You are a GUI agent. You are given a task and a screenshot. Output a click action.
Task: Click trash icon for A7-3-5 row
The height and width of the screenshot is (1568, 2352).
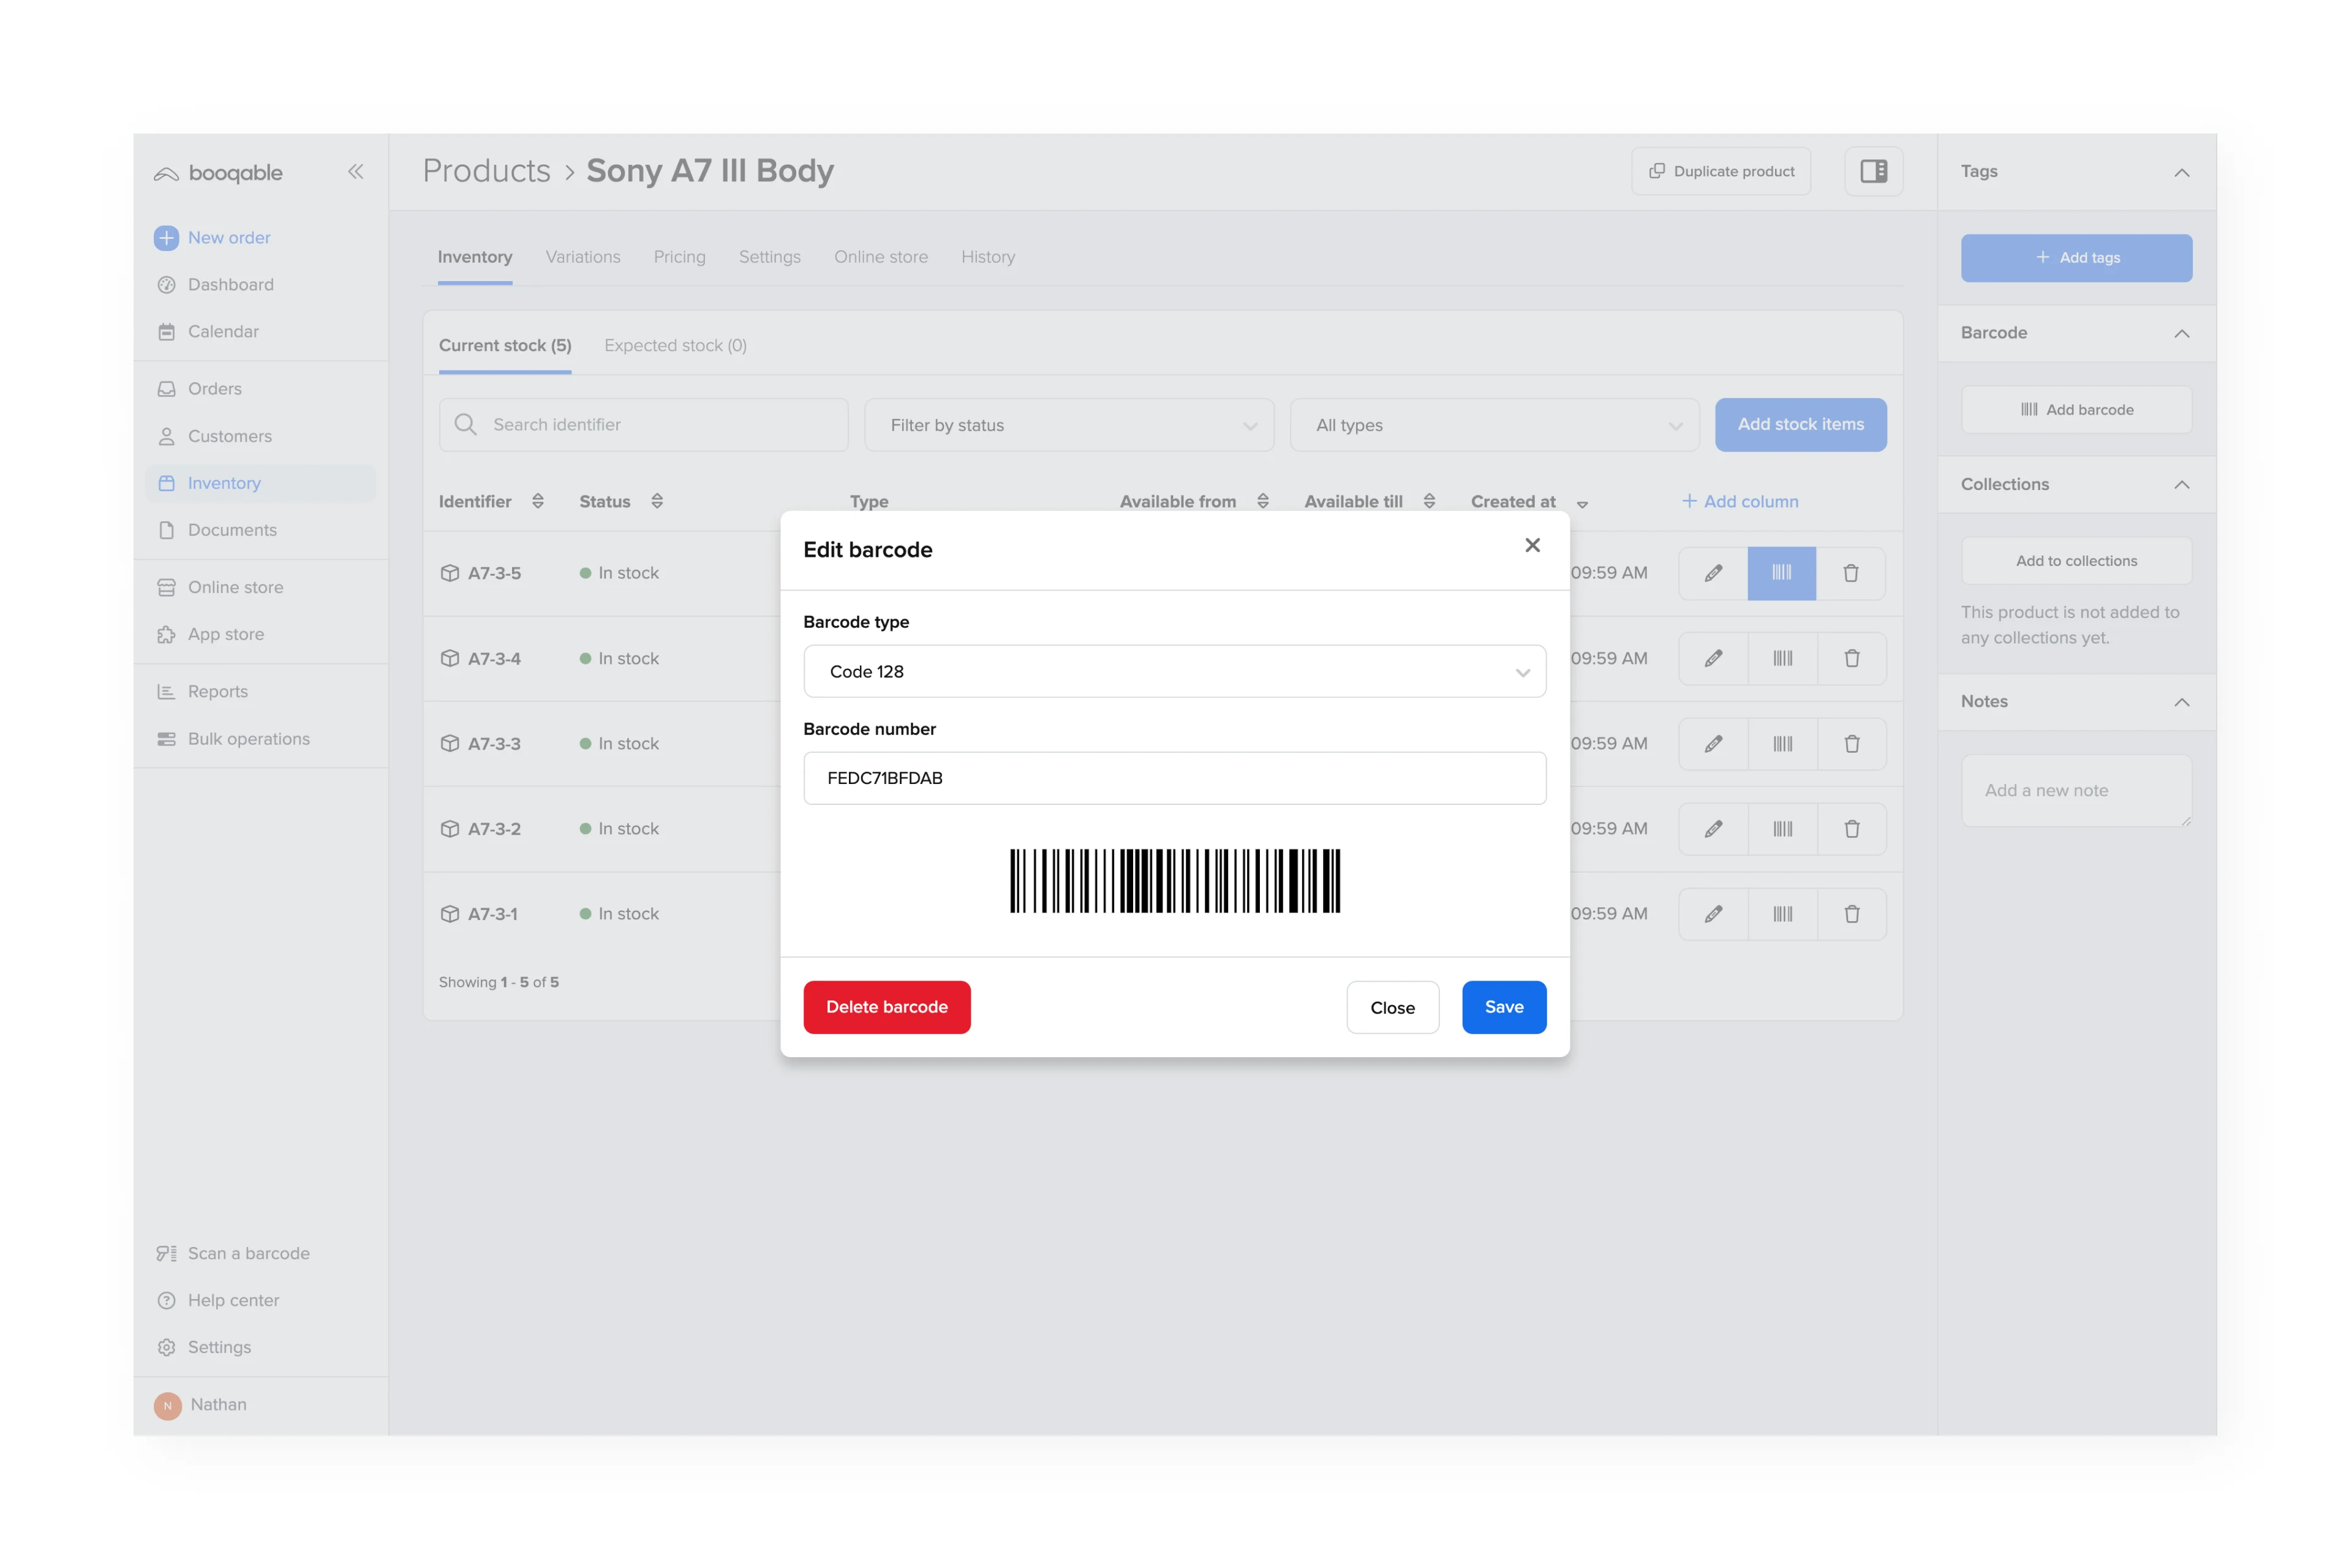(1851, 573)
